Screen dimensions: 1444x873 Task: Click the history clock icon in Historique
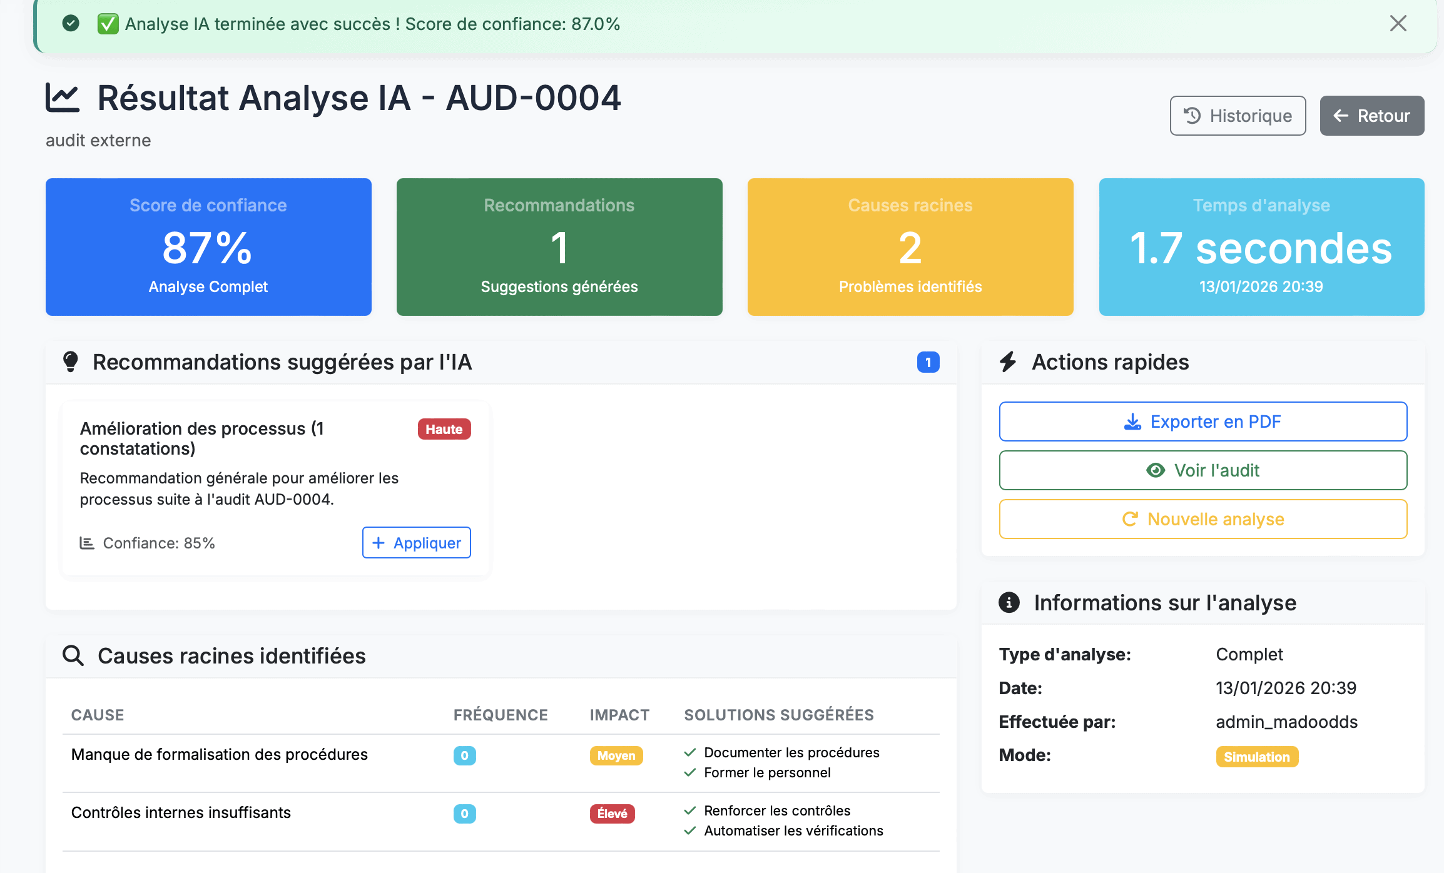tap(1192, 115)
